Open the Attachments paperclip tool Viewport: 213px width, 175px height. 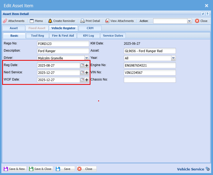coord(5,21)
